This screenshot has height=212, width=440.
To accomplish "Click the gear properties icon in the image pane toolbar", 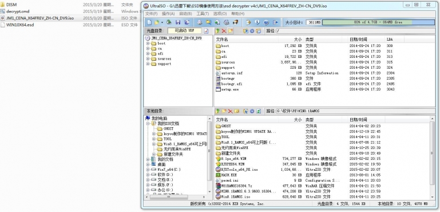I will coord(252,31).
